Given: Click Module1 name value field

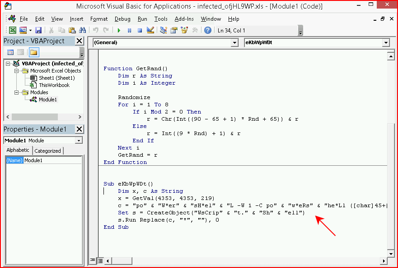Looking at the screenshot, I should coord(52,160).
